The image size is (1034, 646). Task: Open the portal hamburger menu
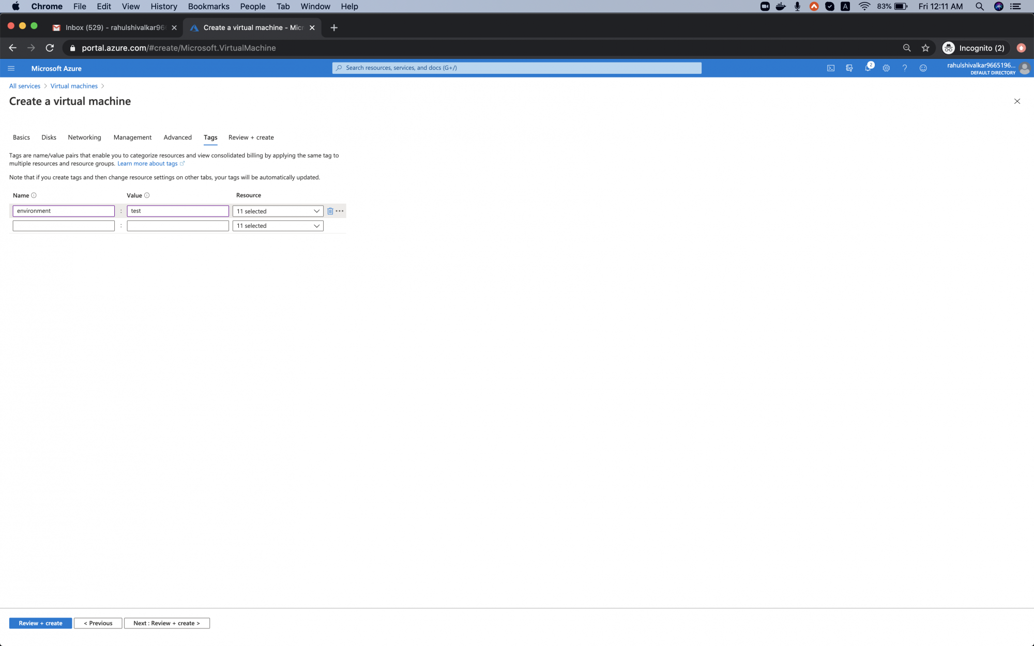click(x=11, y=68)
